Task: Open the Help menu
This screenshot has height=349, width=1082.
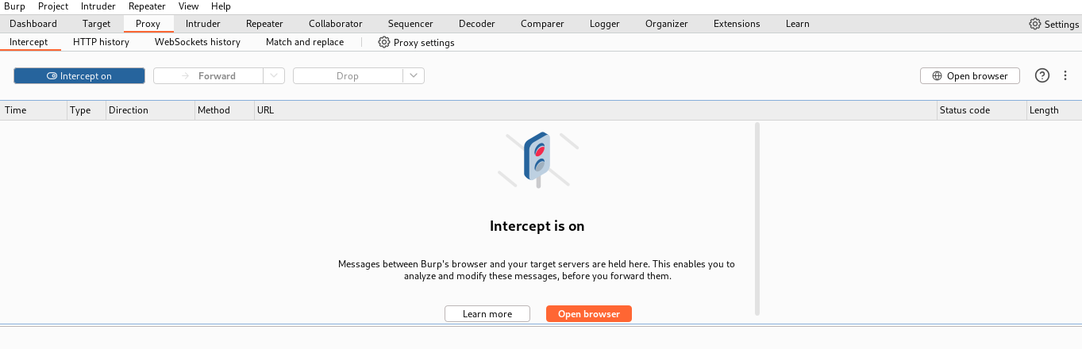Action: [x=221, y=6]
